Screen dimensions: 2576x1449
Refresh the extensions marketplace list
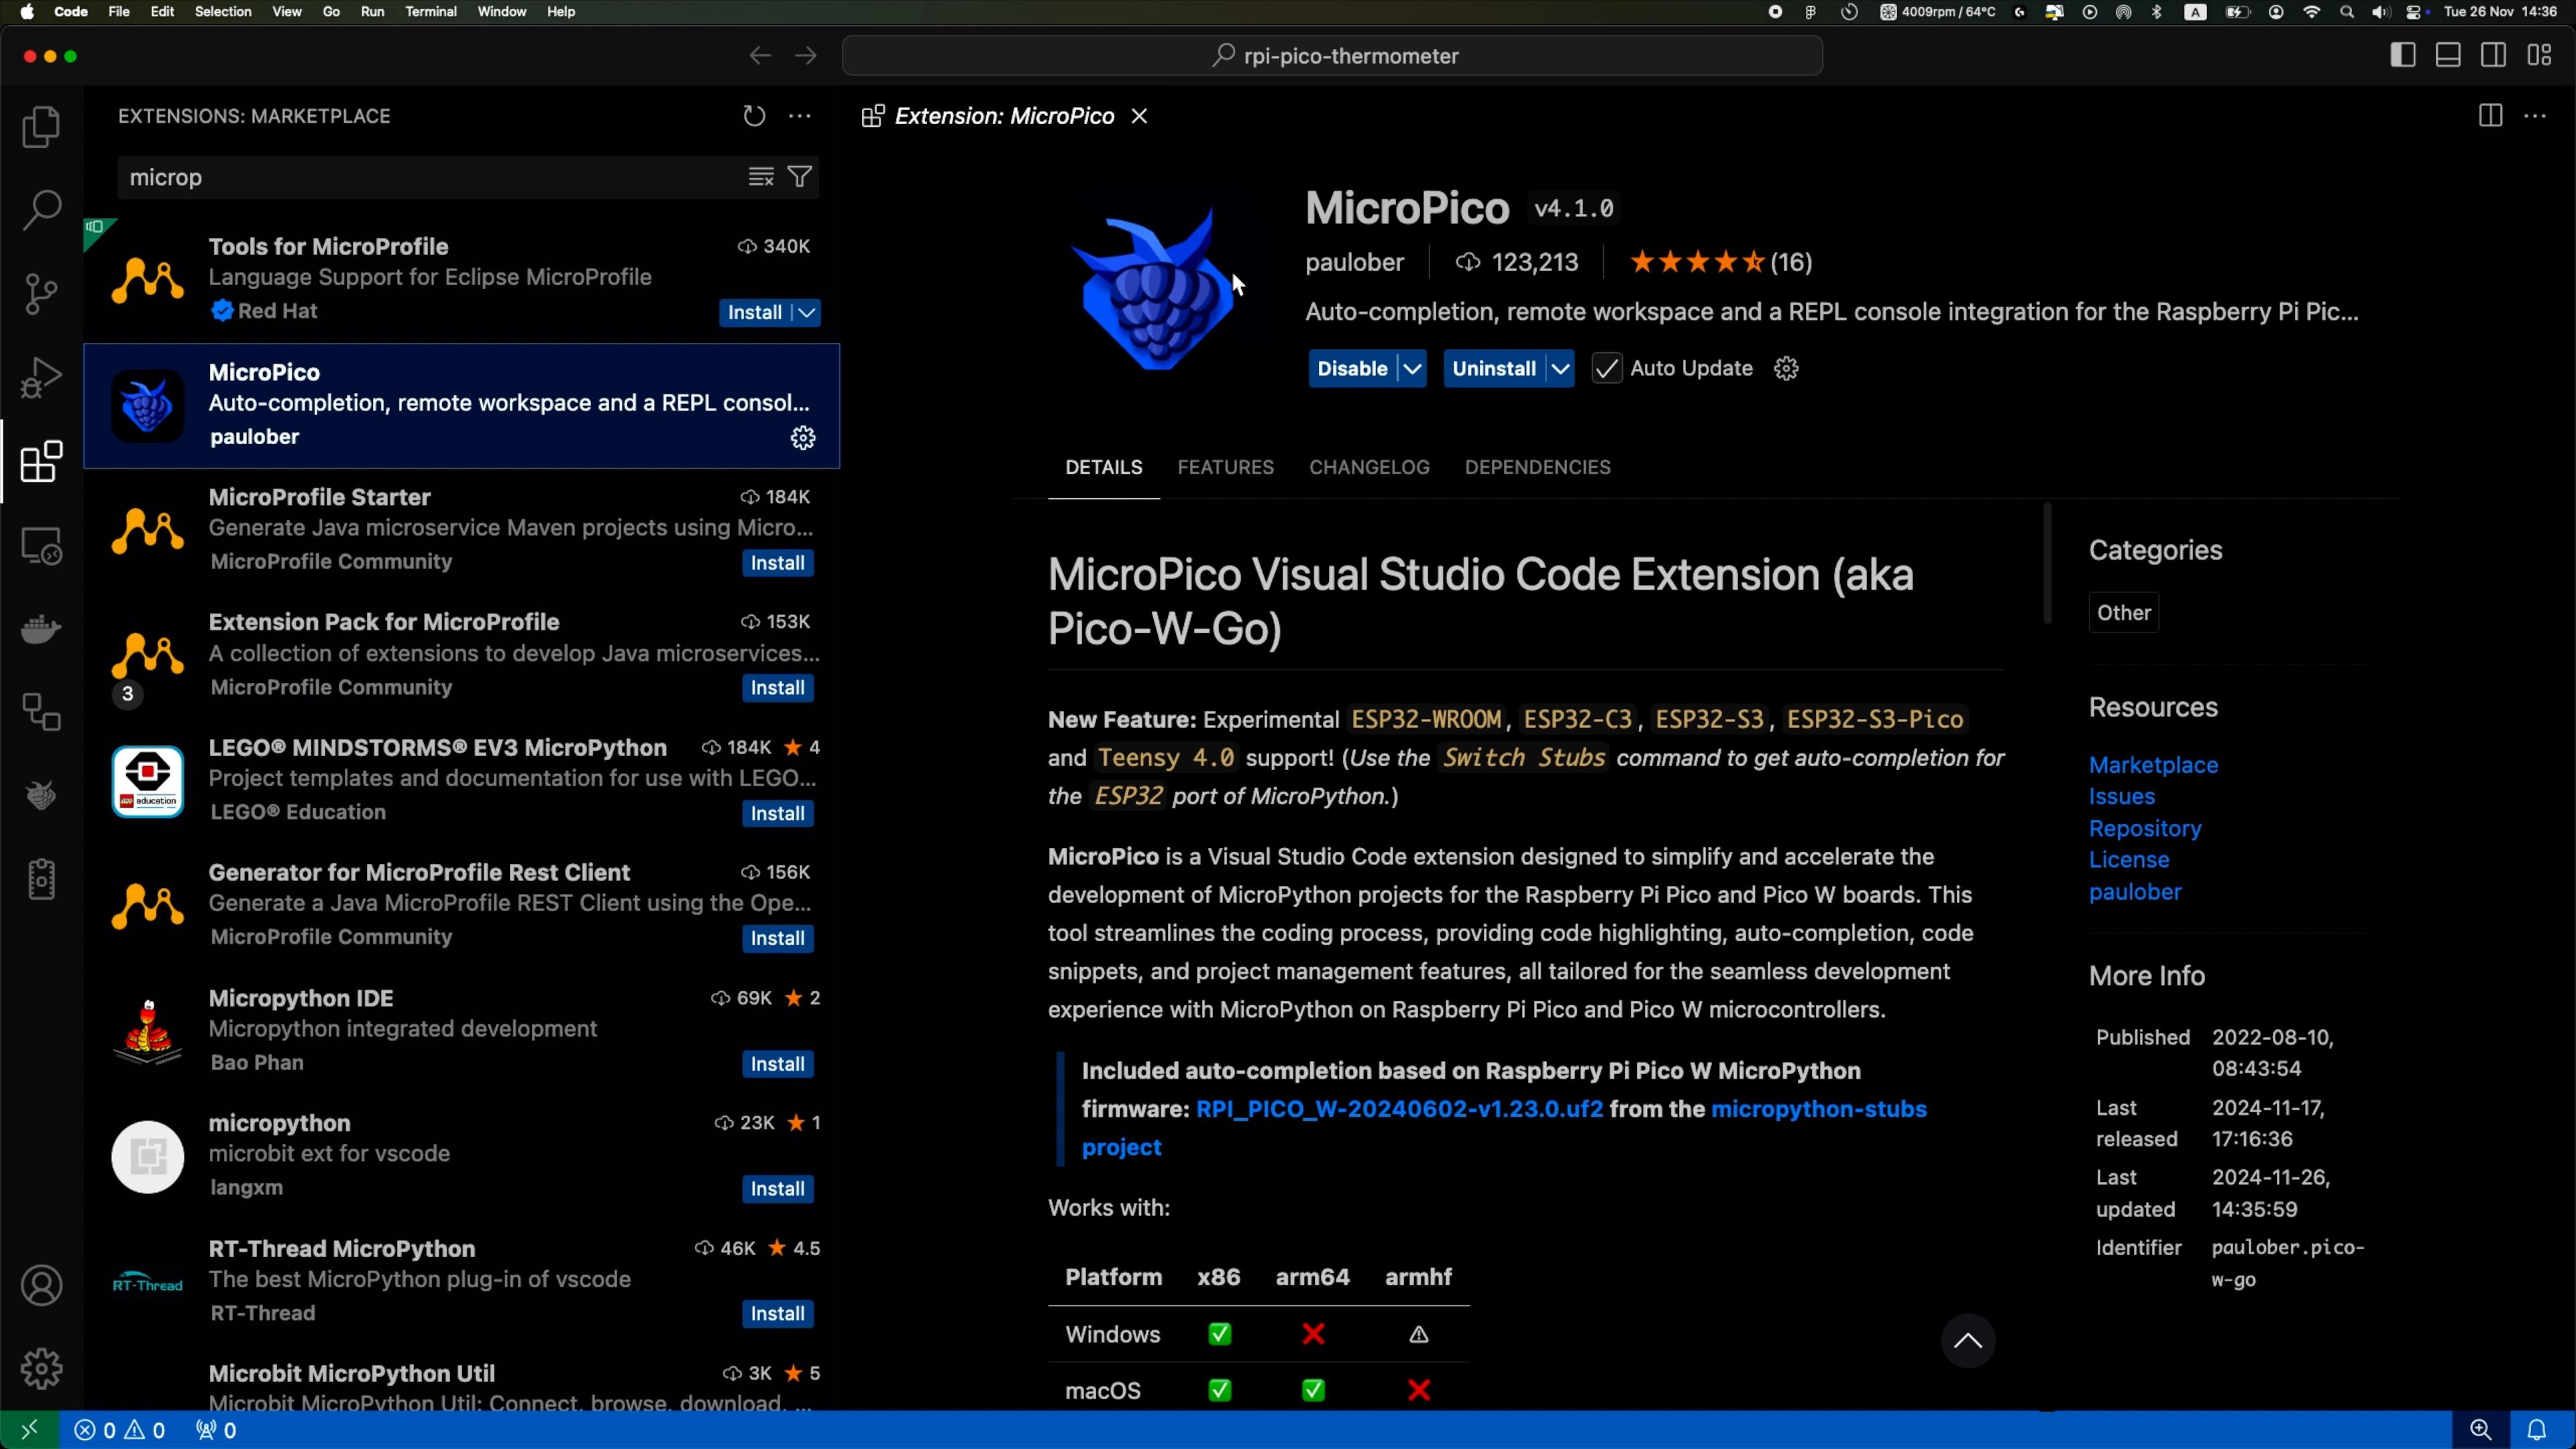tap(754, 116)
